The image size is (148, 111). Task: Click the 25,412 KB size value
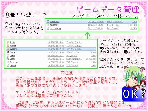coord(91,59)
